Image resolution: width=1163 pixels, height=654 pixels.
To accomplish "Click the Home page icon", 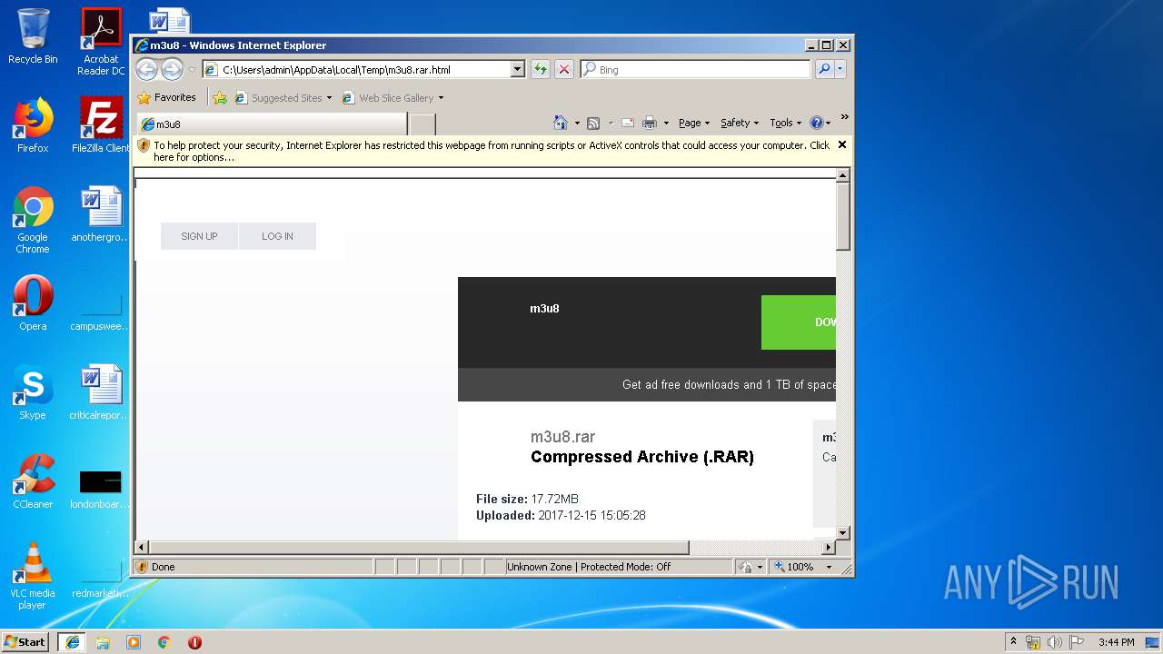I will click(561, 123).
